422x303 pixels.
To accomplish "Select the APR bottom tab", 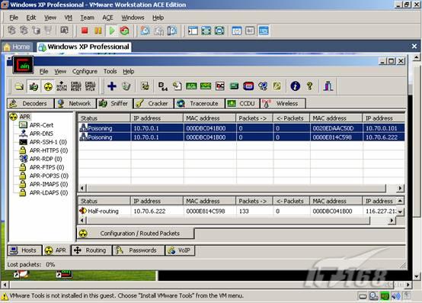I will (x=56, y=250).
